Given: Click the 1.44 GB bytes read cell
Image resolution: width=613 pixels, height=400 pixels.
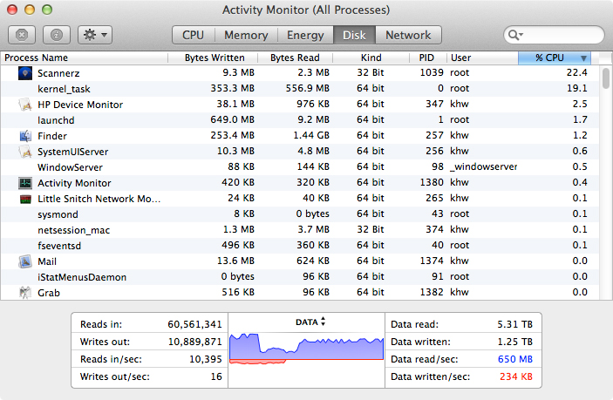Looking at the screenshot, I should tap(311, 135).
